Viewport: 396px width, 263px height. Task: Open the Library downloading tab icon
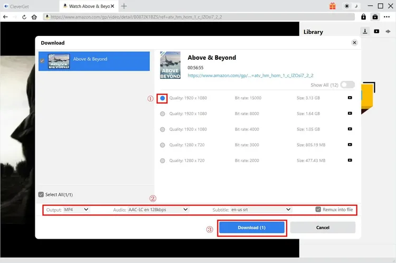pyautogui.click(x=365, y=32)
